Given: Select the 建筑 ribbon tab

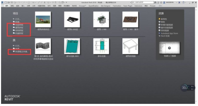Looking at the screenshot, I should 7,6.
